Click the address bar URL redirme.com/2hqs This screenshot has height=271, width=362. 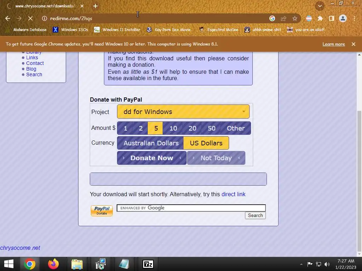[x=71, y=18]
